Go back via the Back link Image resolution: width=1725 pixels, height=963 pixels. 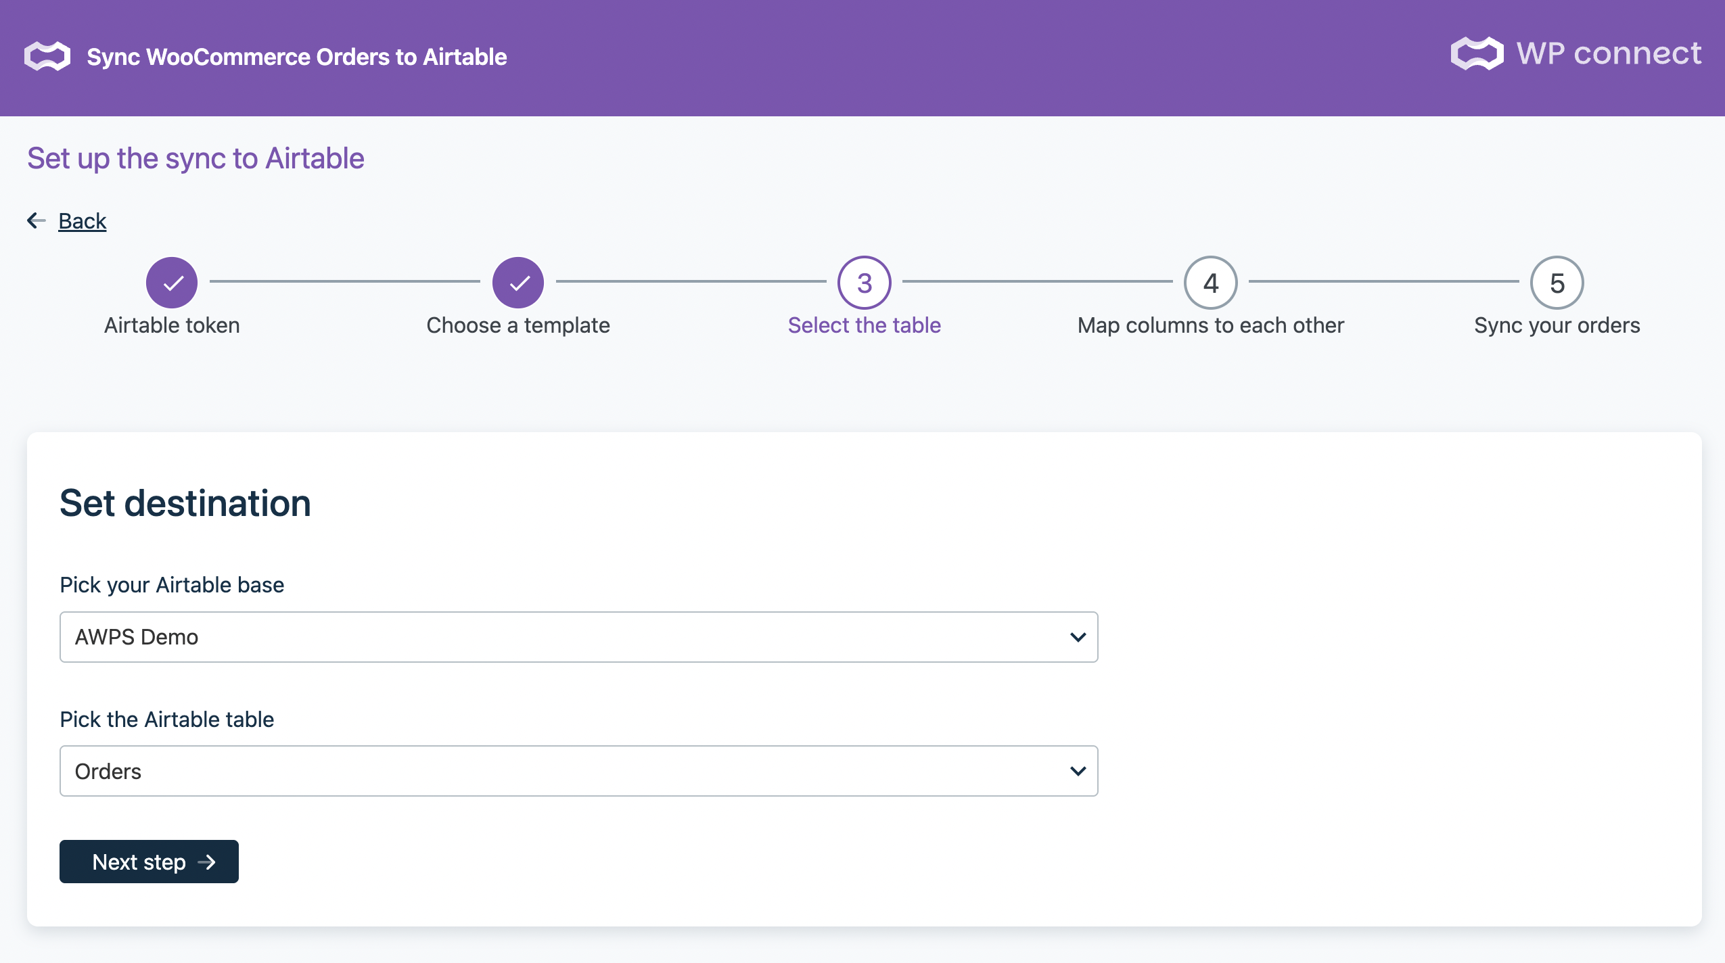[x=83, y=220]
